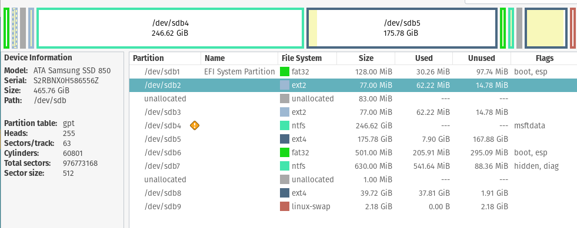Select the green sdb1 fat32 block in disk map
The image size is (577, 228).
[6, 28]
